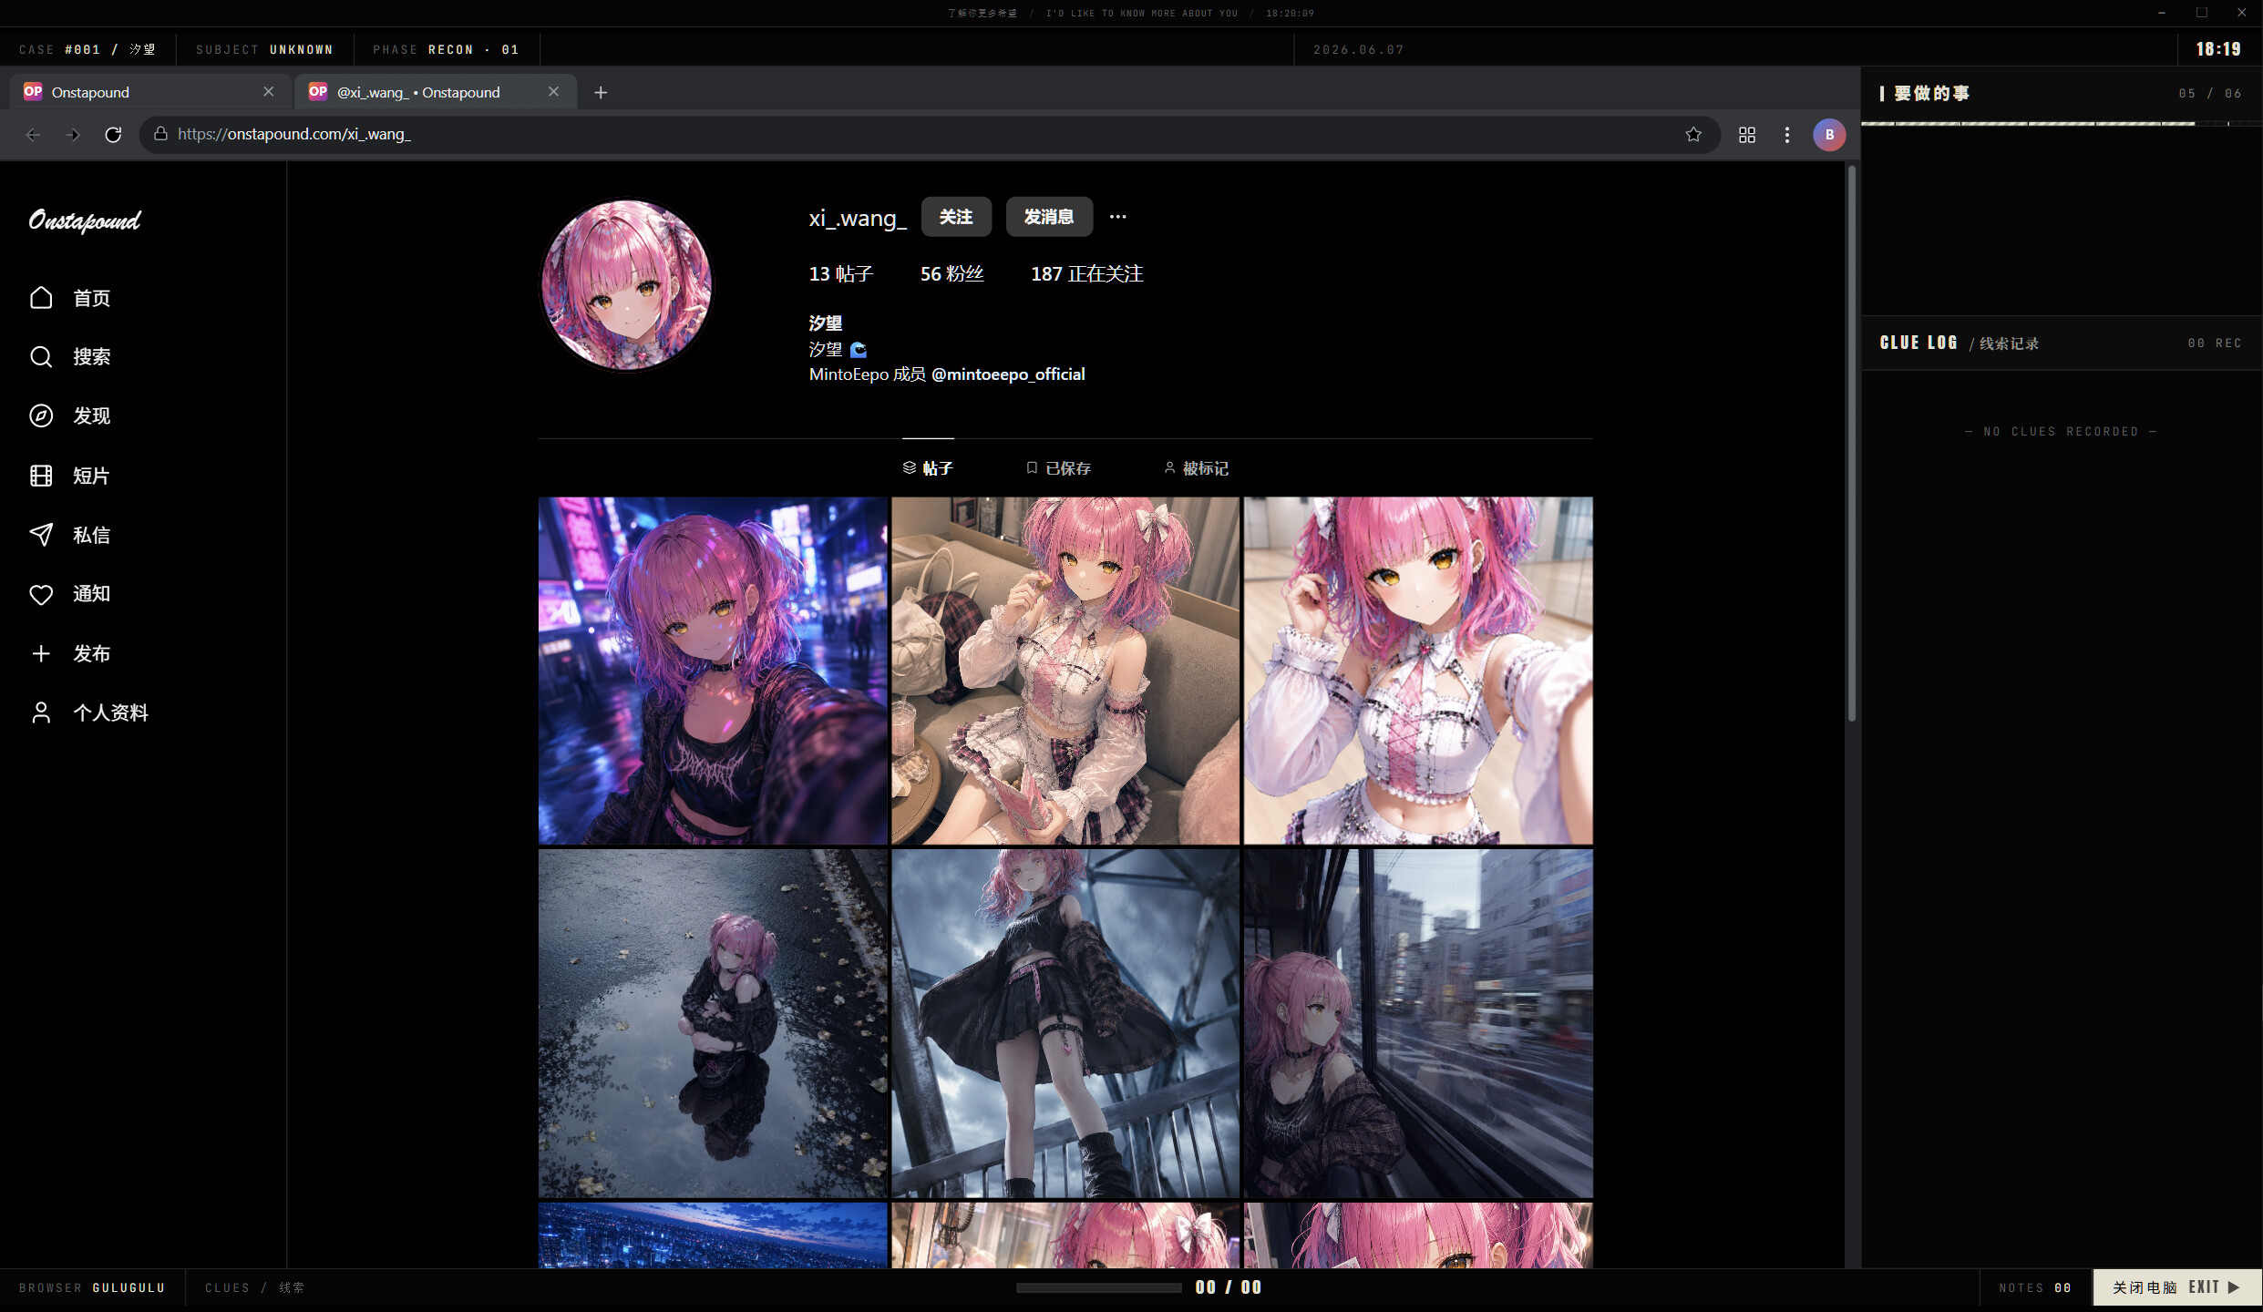Click the 发布 plus icon
2263x1312 pixels.
pyautogui.click(x=41, y=653)
